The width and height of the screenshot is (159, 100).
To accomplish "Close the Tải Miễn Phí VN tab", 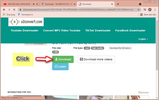I will click(x=74, y=4).
